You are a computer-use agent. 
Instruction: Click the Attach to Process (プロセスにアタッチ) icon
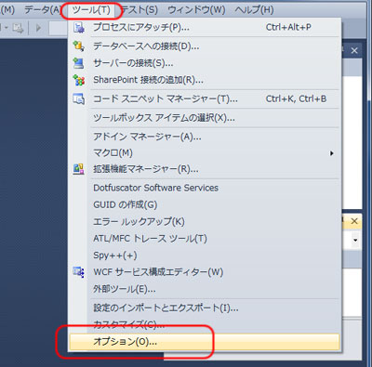coord(79,28)
